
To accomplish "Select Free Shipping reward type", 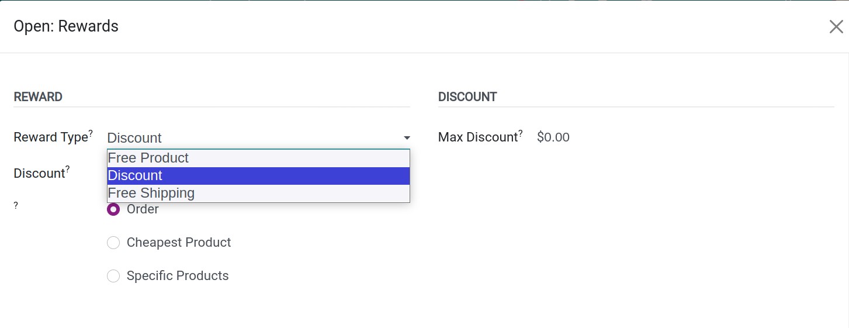I will tap(258, 194).
